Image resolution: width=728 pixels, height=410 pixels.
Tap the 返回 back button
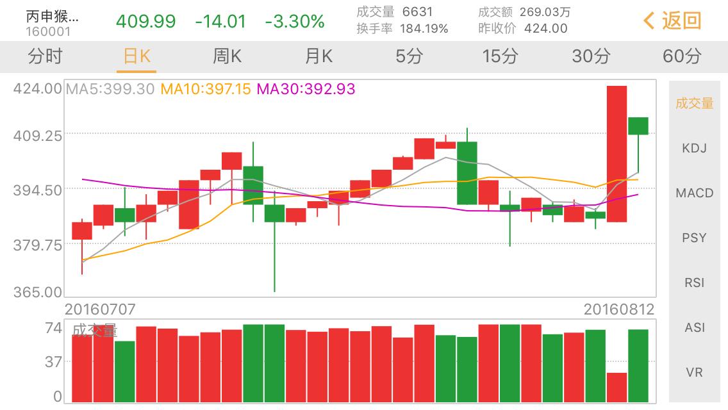(x=672, y=21)
